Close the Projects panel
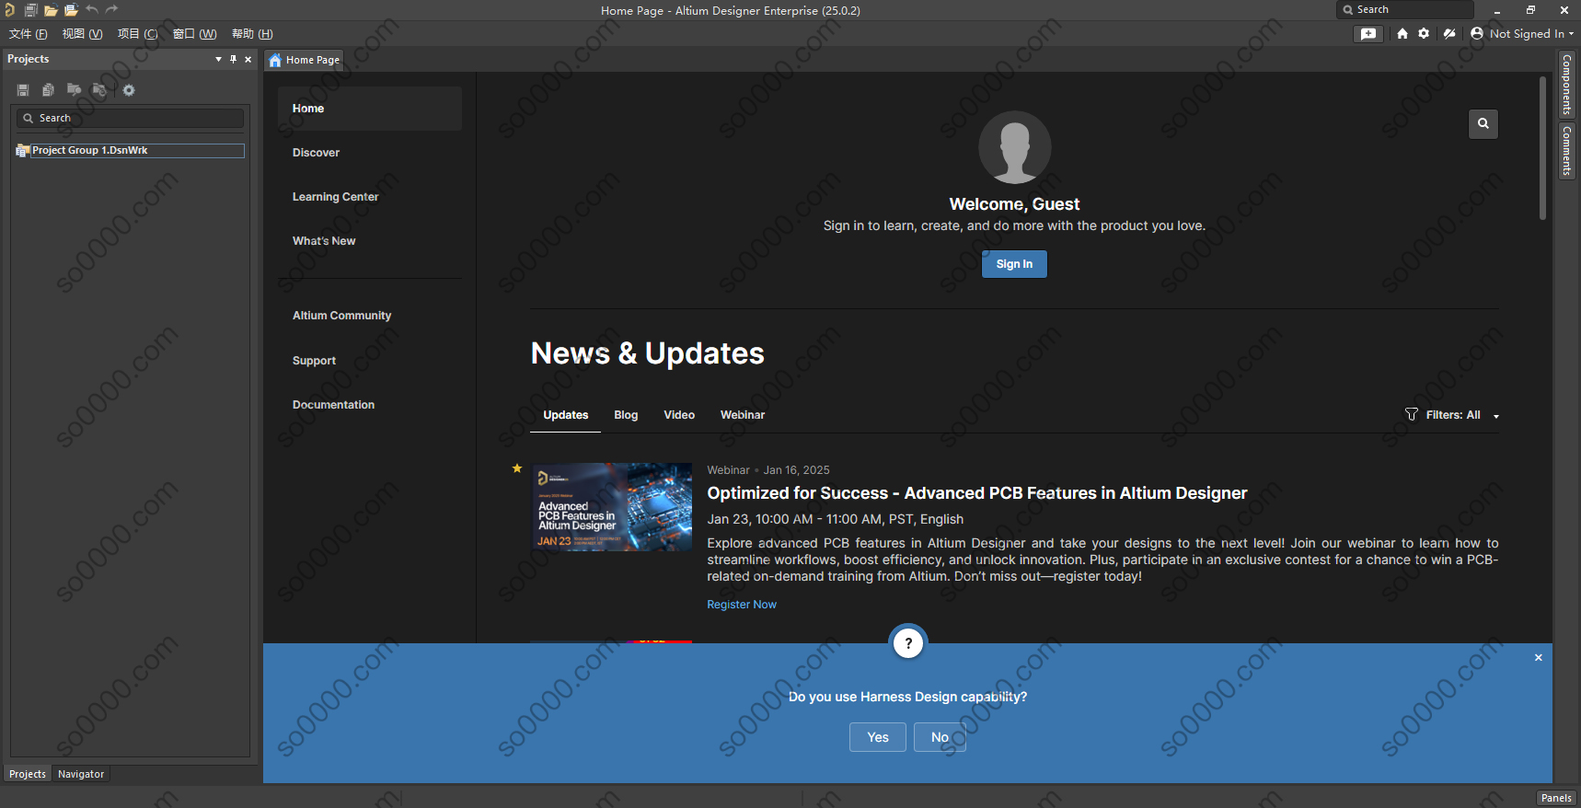This screenshot has width=1581, height=808. tap(248, 59)
